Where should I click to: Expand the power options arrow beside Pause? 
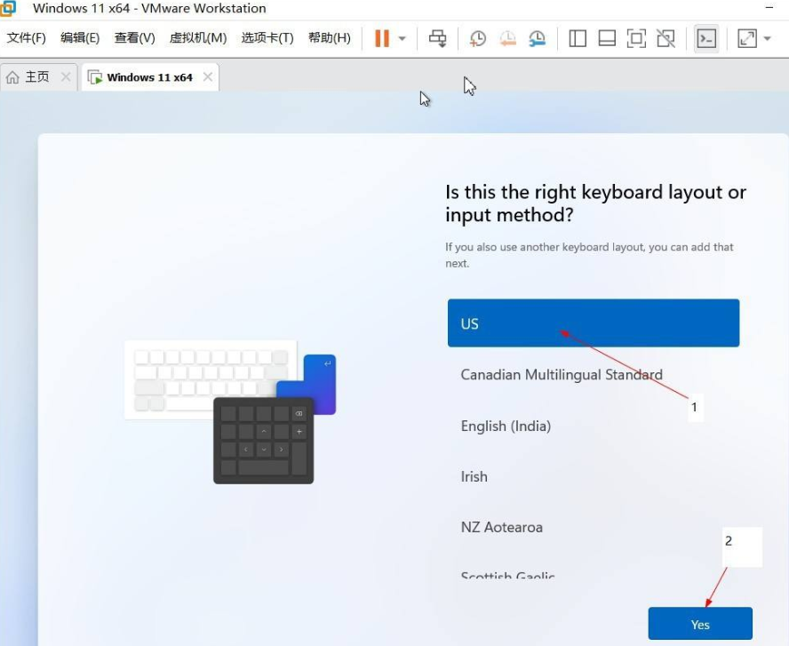pyautogui.click(x=402, y=38)
